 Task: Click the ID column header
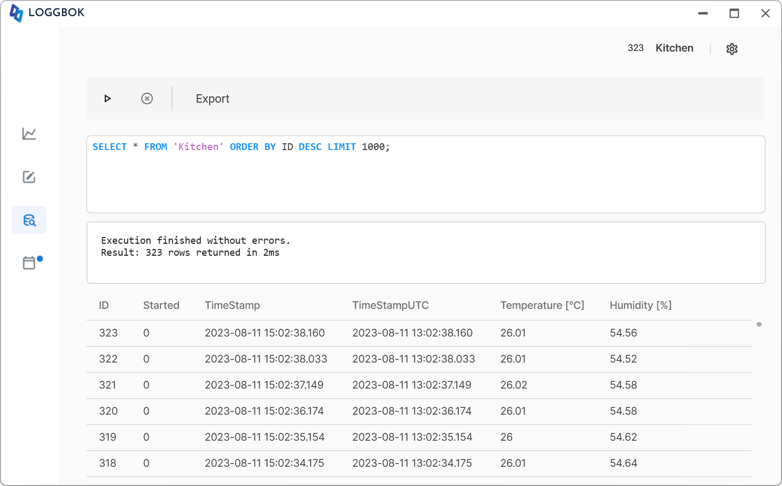pyautogui.click(x=104, y=305)
